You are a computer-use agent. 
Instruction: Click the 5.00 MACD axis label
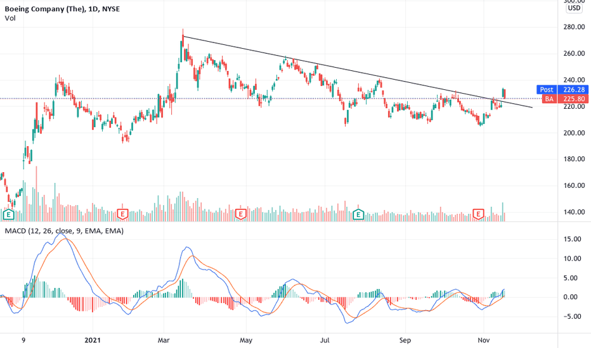point(571,278)
